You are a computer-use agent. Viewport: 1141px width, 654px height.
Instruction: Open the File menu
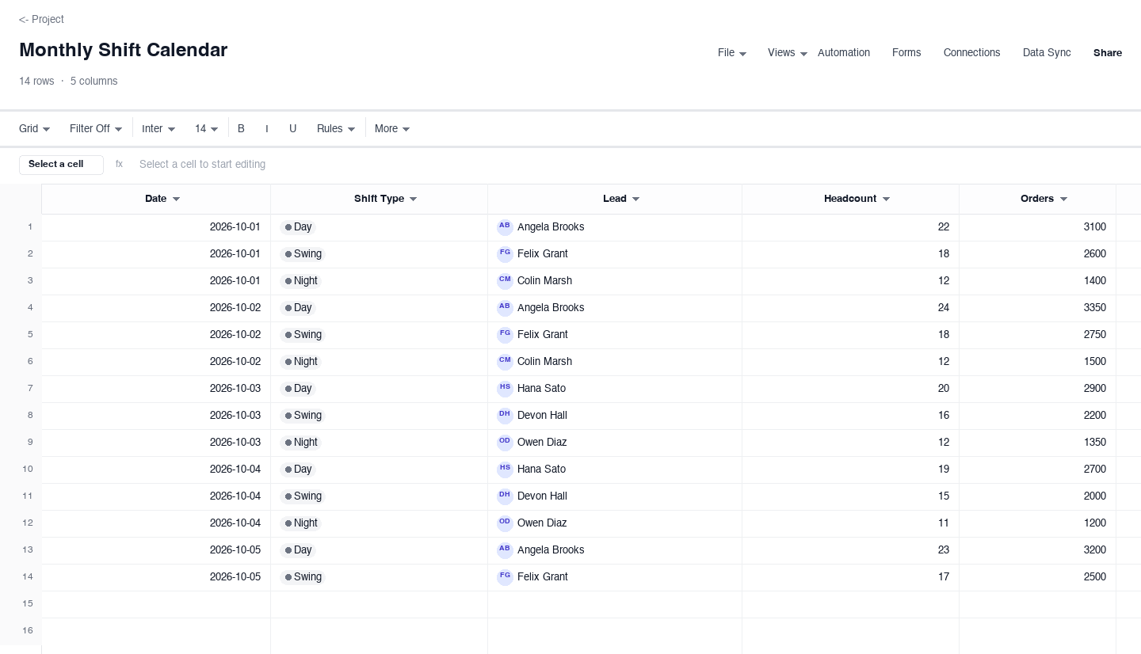732,52
